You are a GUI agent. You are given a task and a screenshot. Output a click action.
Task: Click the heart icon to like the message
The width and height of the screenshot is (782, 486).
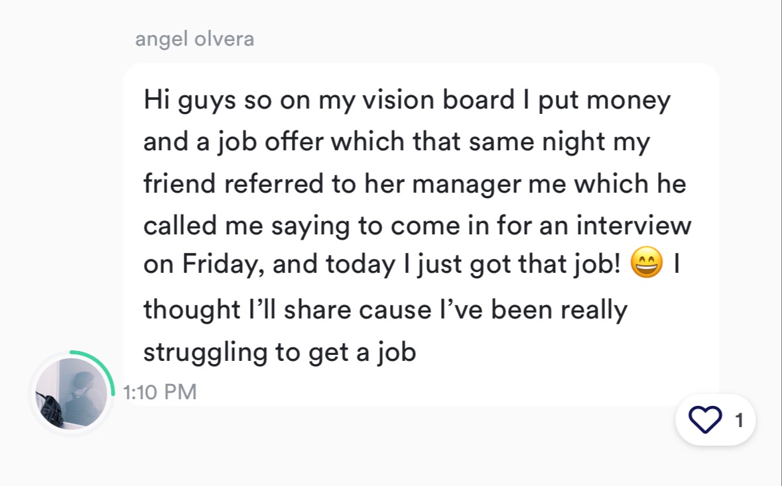[704, 420]
